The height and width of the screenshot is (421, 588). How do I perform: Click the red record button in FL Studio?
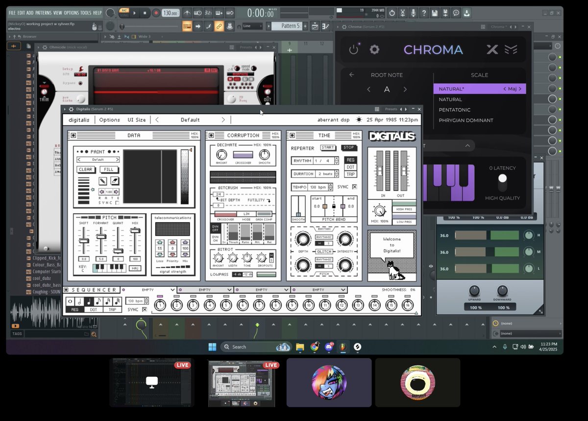(155, 13)
